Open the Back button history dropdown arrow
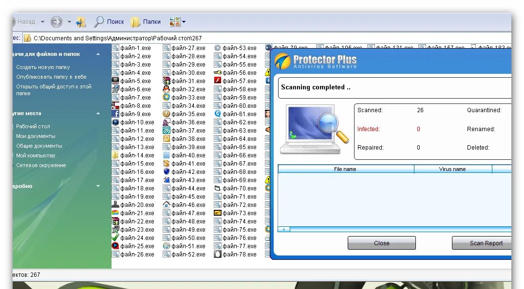Screen dimensions: 524x289 coord(42,22)
